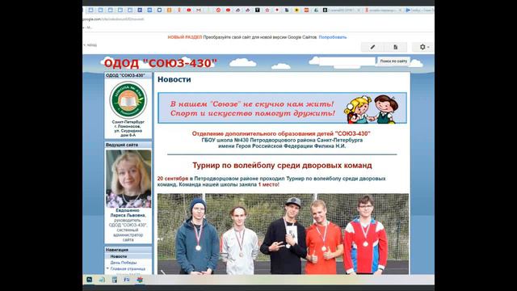This screenshot has width=517, height=291.
Task: Collapse the arrow beside Главная страница
Action: pyautogui.click(x=107, y=268)
